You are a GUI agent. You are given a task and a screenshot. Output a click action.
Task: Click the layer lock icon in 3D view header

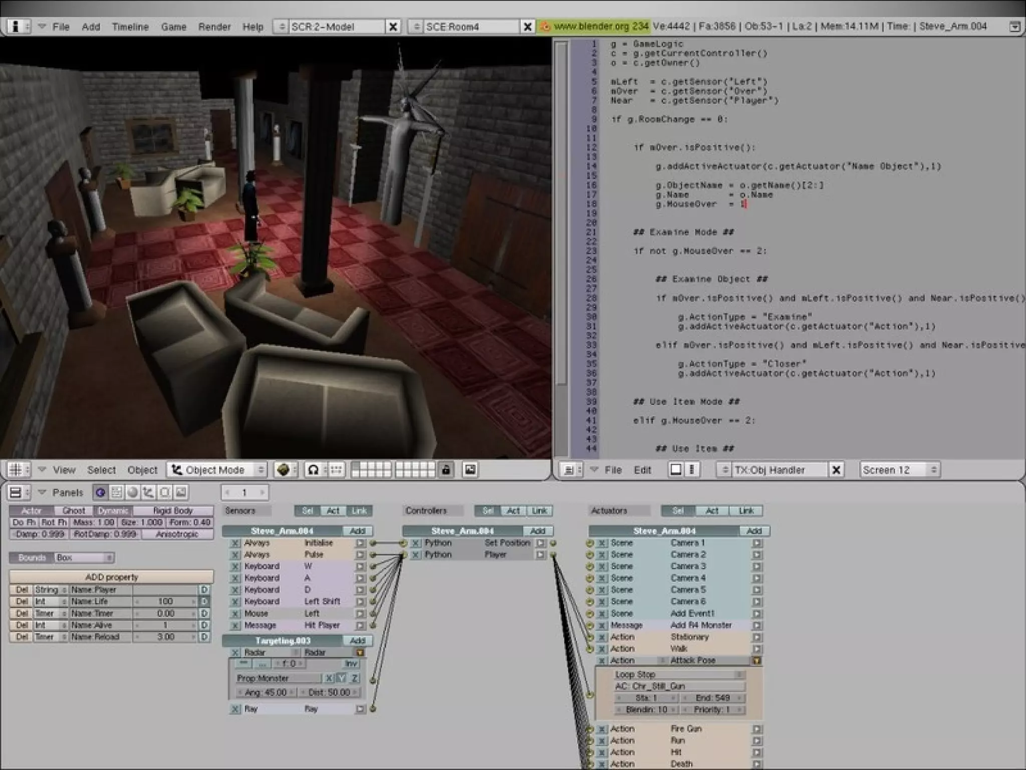[446, 470]
